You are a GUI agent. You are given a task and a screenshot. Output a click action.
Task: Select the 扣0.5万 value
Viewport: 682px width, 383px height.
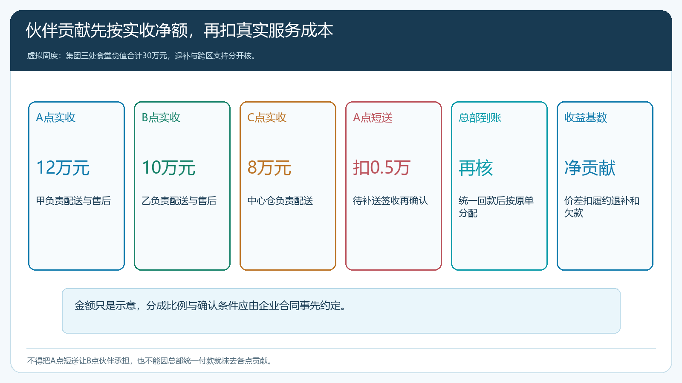pos(381,168)
